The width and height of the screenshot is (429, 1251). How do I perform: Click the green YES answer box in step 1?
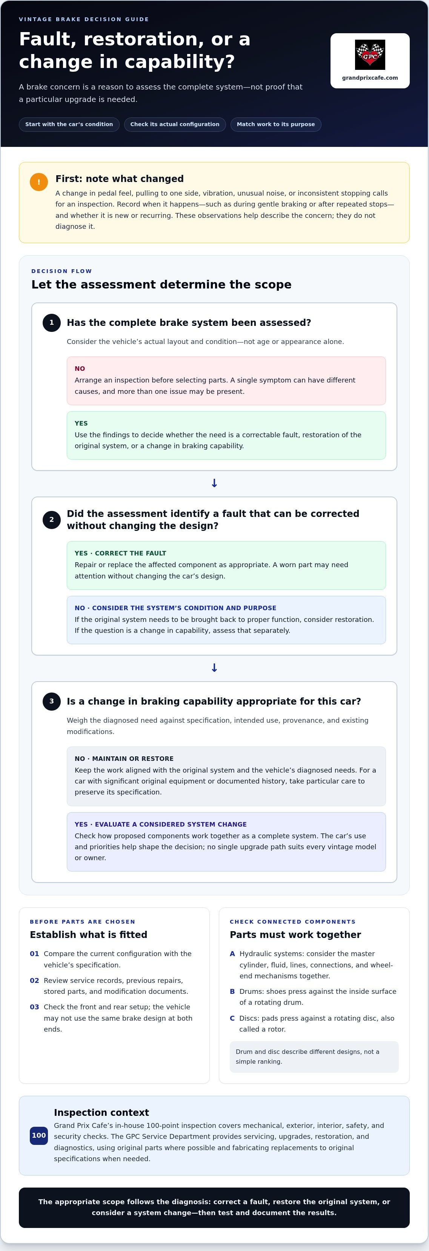[226, 435]
